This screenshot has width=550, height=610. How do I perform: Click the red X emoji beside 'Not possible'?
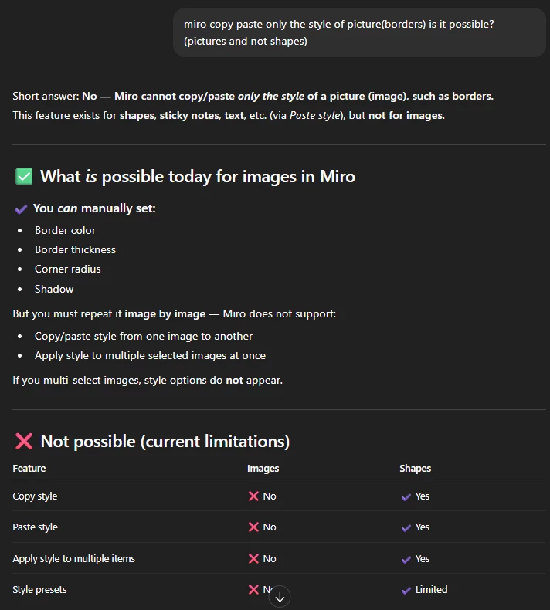tap(24, 441)
